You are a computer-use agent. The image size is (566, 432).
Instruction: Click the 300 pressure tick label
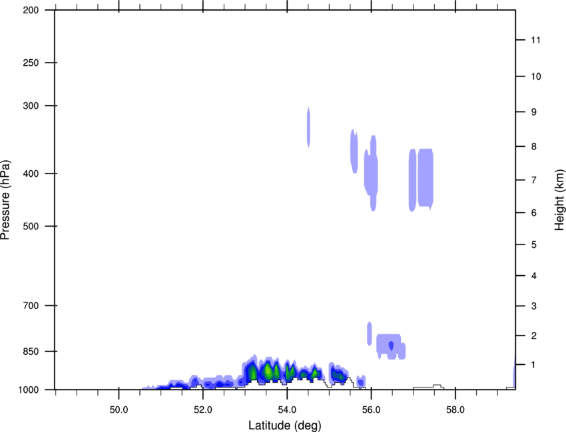pos(31,106)
